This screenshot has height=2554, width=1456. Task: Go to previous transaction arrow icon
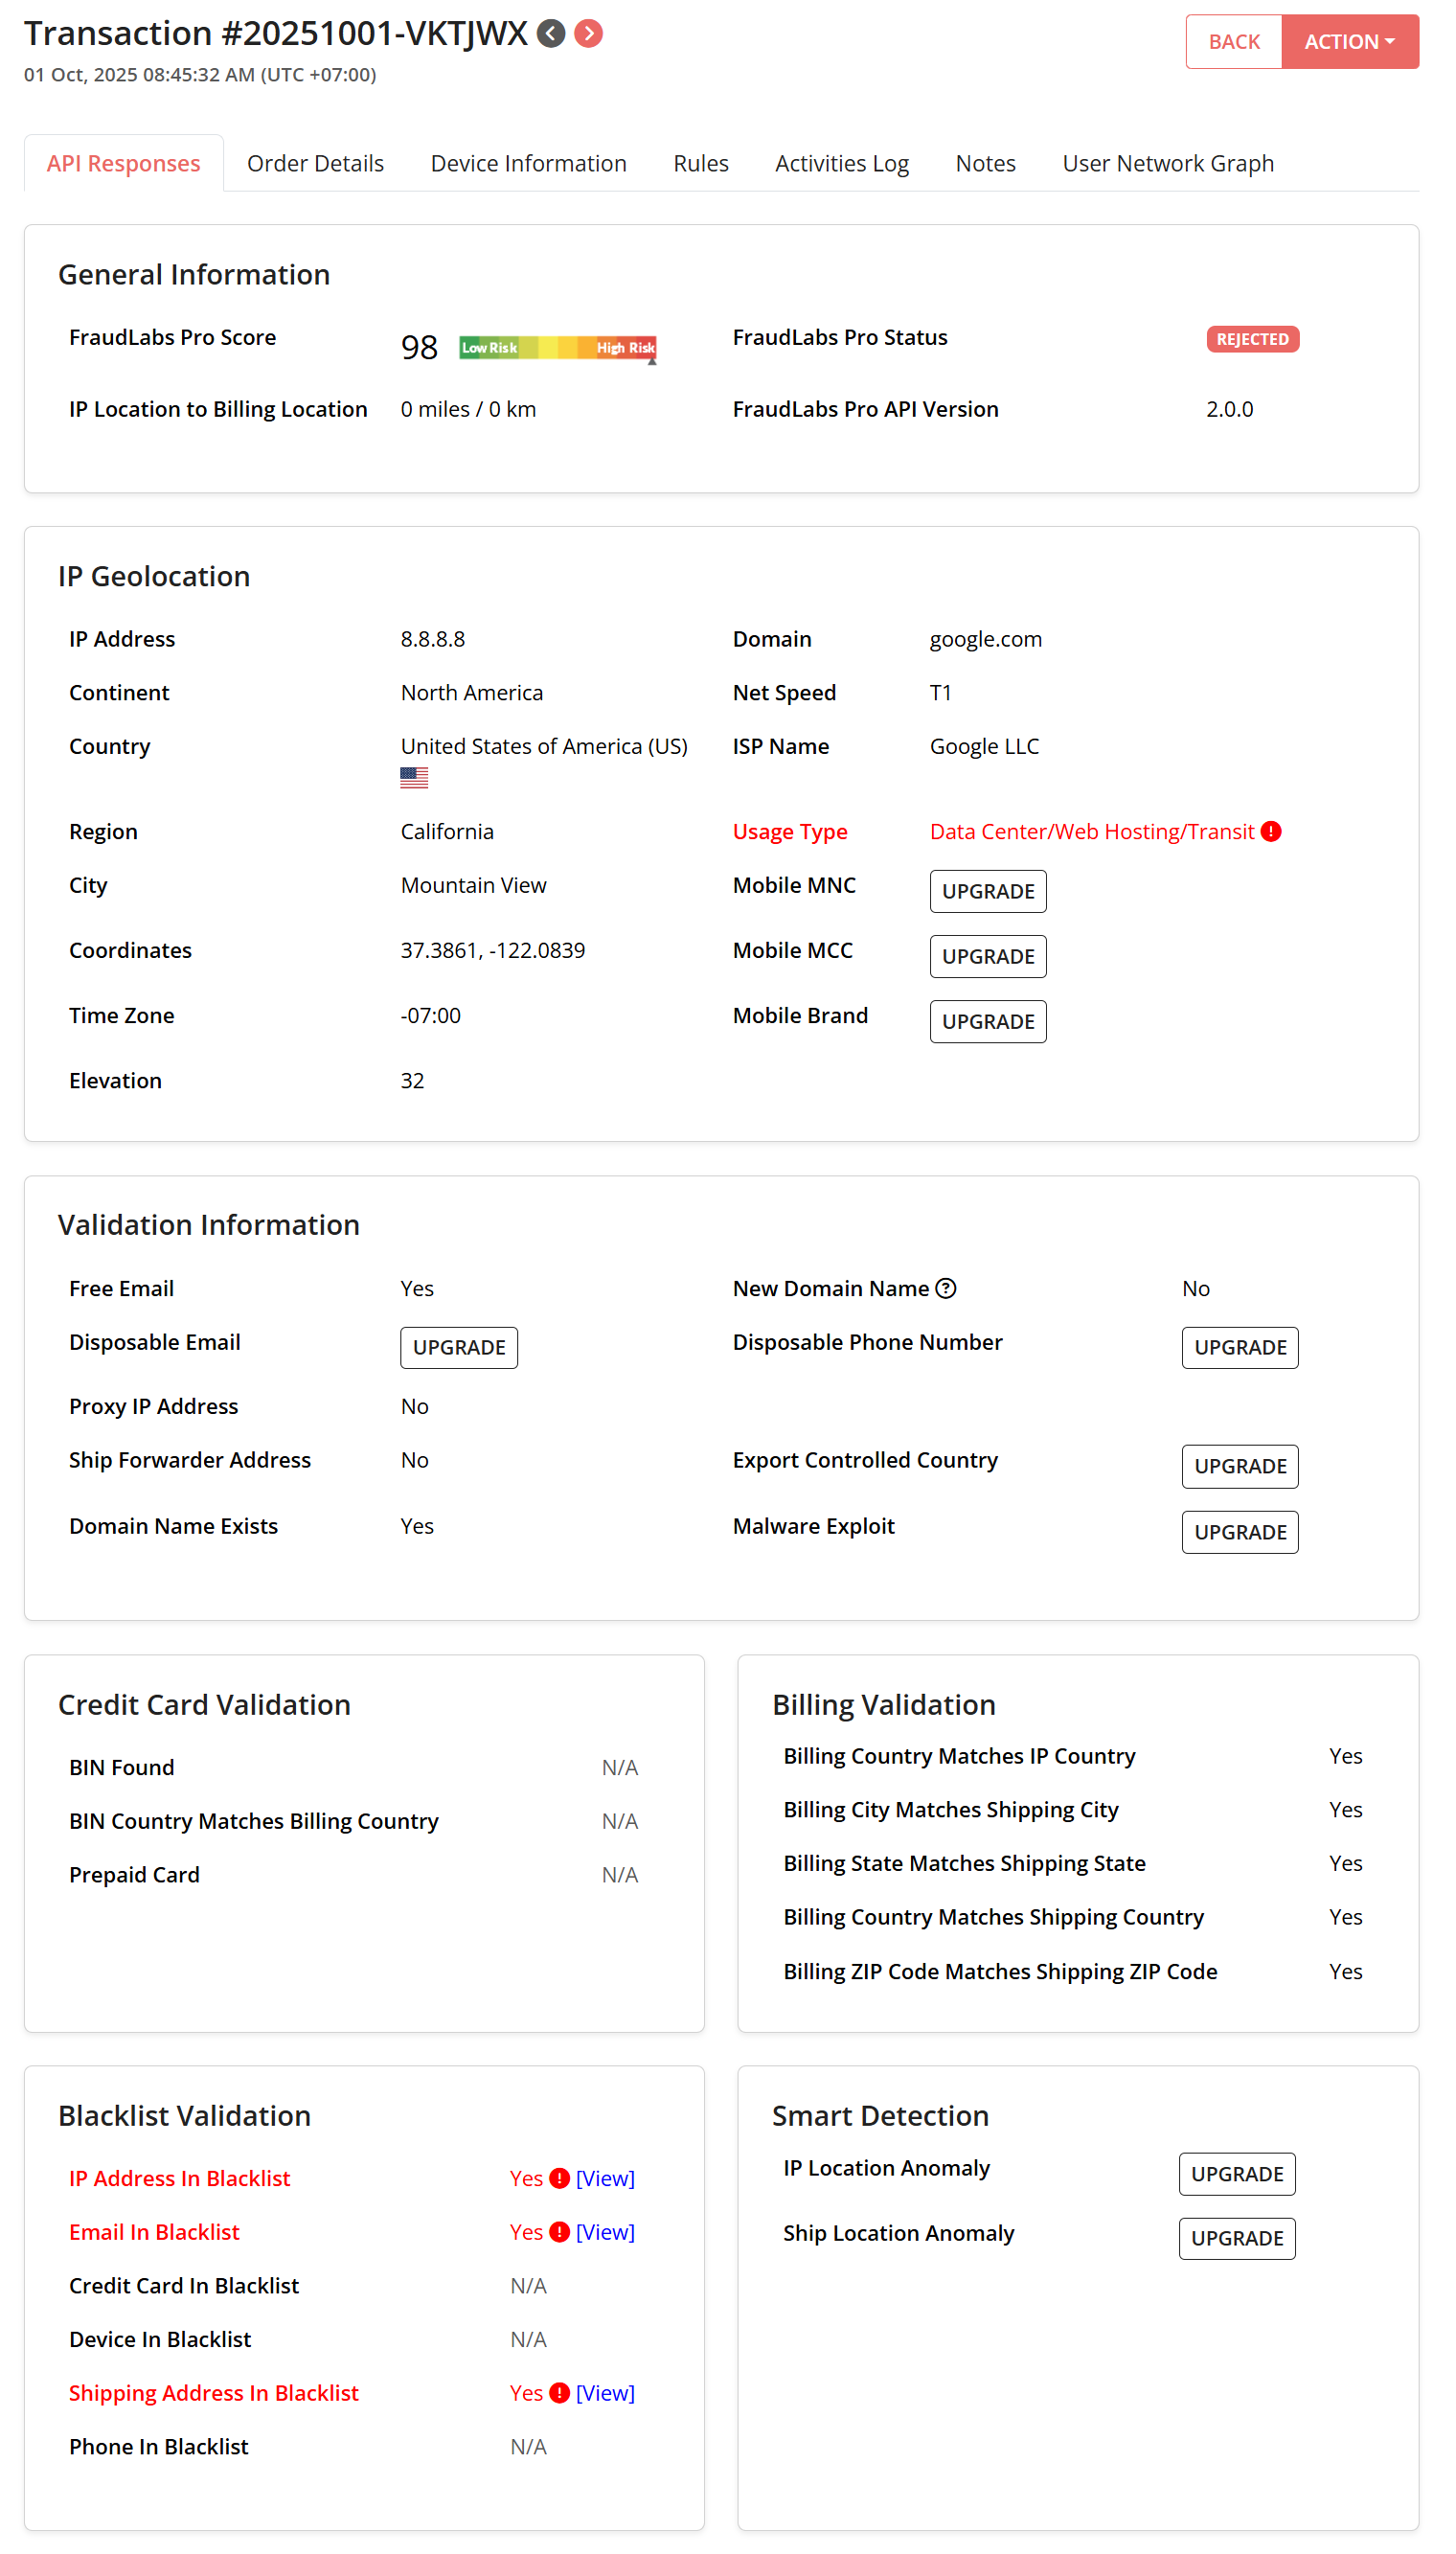551,34
